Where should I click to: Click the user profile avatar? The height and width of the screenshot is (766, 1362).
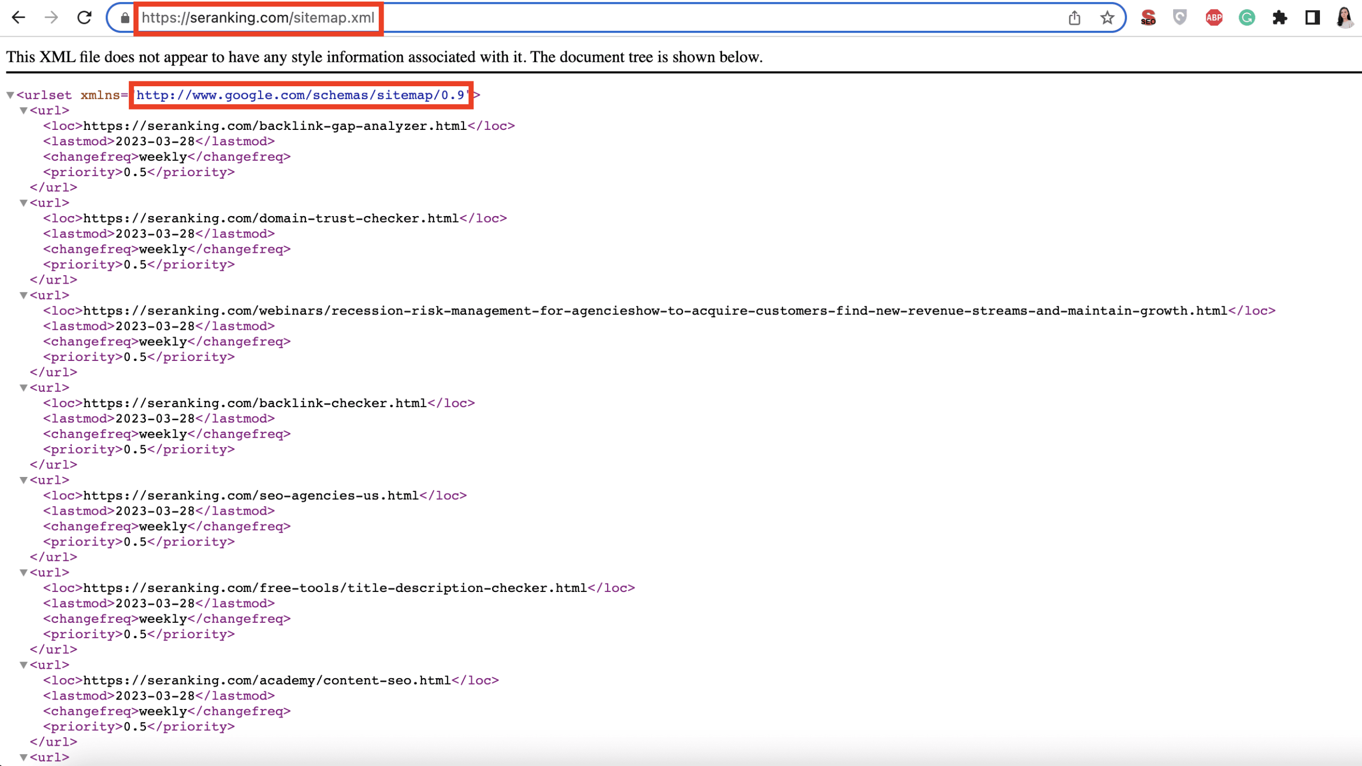1344,18
